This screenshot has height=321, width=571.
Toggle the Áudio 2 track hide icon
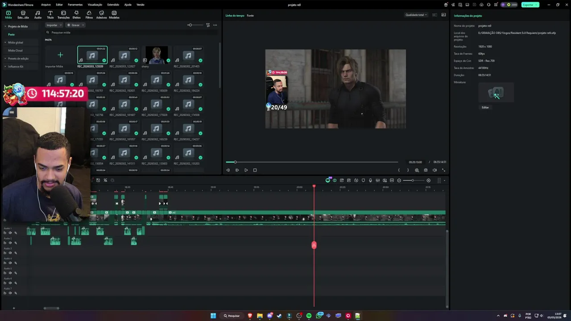[15, 243]
